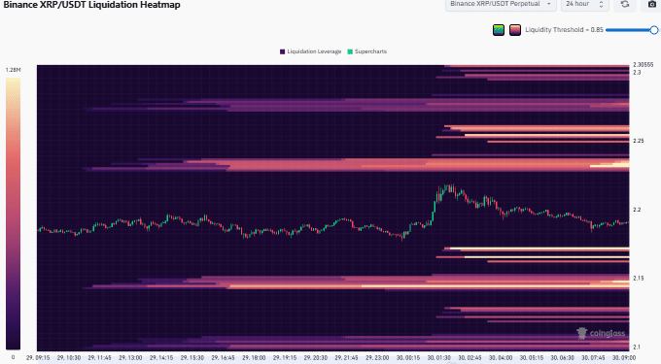This screenshot has width=661, height=364.
Task: Select the pink-orange heatmap color scheme
Action: click(515, 30)
